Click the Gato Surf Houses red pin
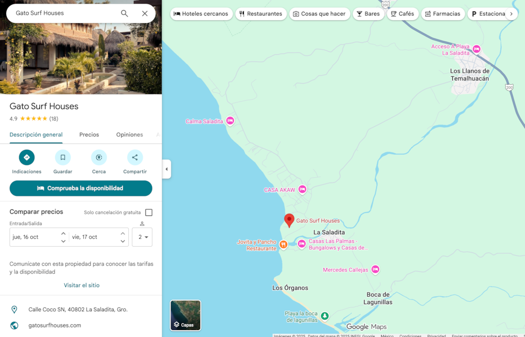The height and width of the screenshot is (337, 525). 289,220
